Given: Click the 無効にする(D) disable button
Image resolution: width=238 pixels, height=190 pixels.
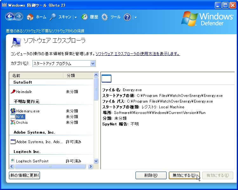Looking at the screenshot, I should (184, 175).
